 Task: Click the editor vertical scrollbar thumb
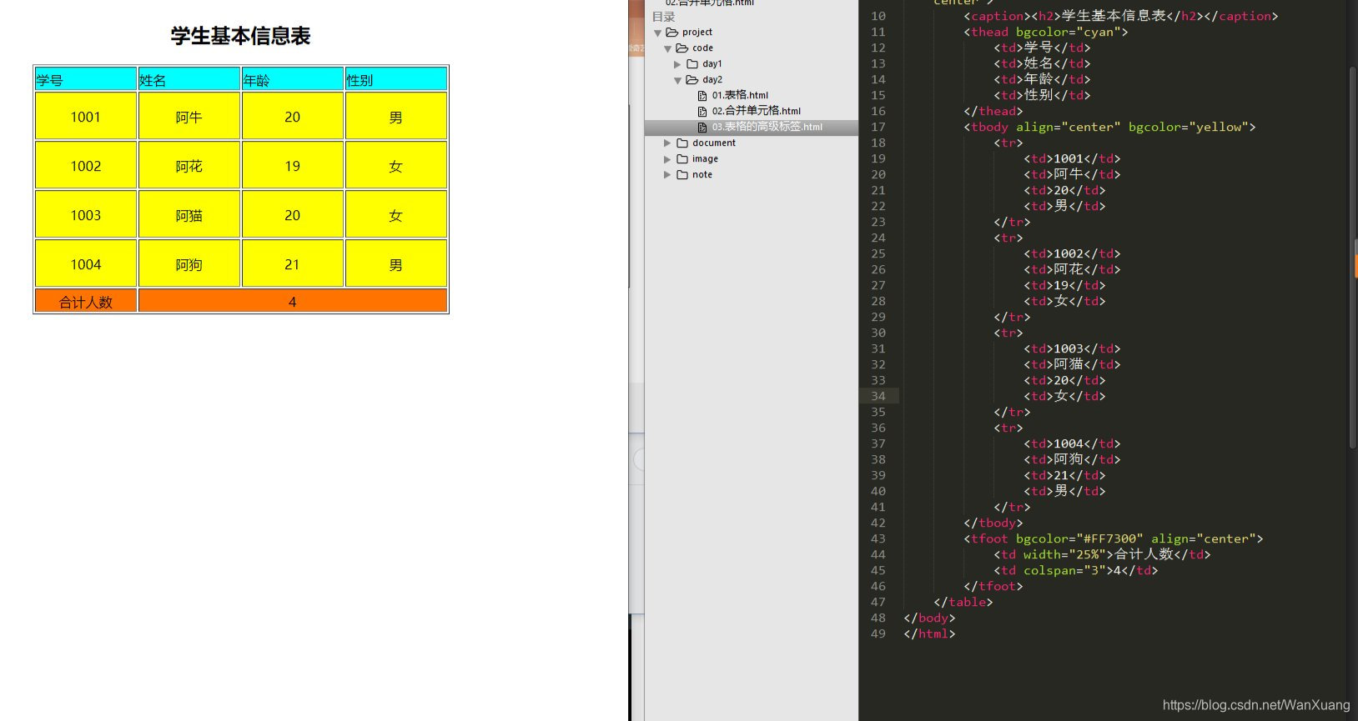point(1352,258)
